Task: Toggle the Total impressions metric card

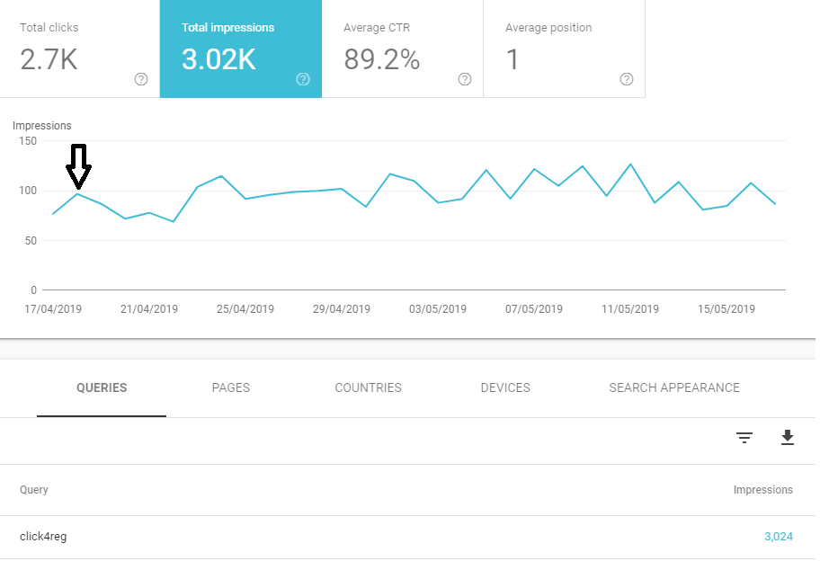Action: coord(241,49)
